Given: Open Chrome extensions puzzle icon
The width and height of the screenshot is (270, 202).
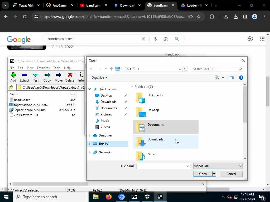Looking at the screenshot, I should 212,17.
